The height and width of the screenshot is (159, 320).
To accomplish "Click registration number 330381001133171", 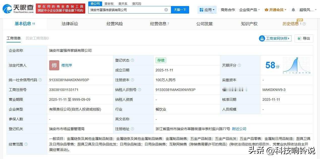I will (x=64, y=90).
